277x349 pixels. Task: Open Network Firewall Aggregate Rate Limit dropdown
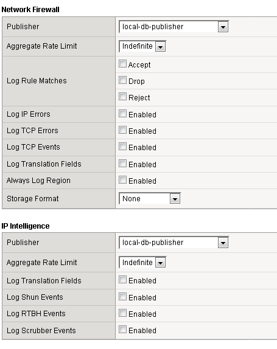pos(142,46)
